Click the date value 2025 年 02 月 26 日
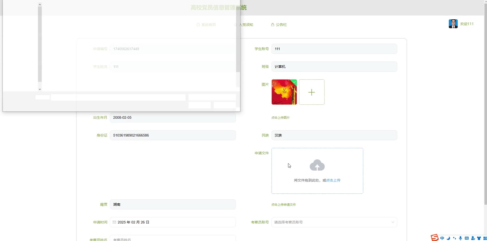 coord(133,222)
